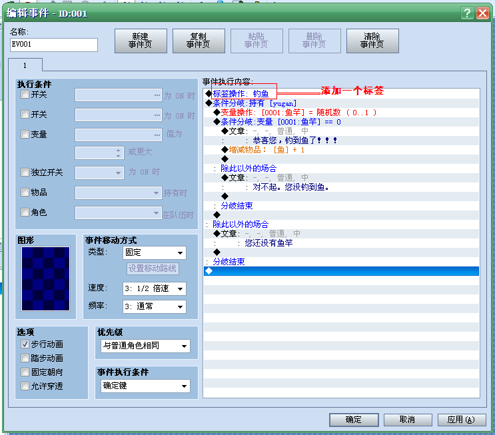Open the 频率 dropdown showing 通常
Image resolution: width=495 pixels, height=435 pixels.
tap(155, 306)
